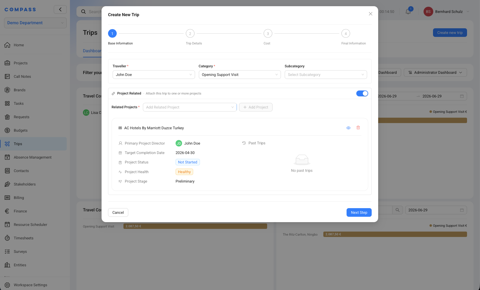Open Contacts in the sidebar
The height and width of the screenshot is (290, 480).
(x=33, y=171)
